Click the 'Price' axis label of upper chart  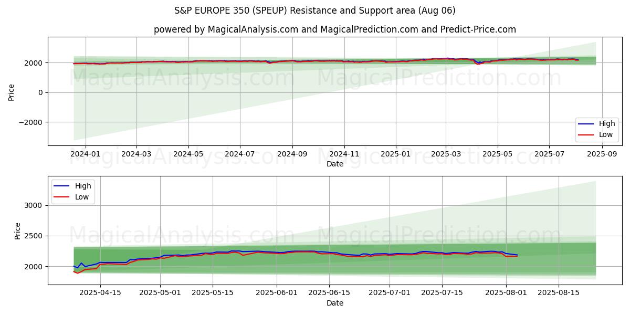pos(12,92)
